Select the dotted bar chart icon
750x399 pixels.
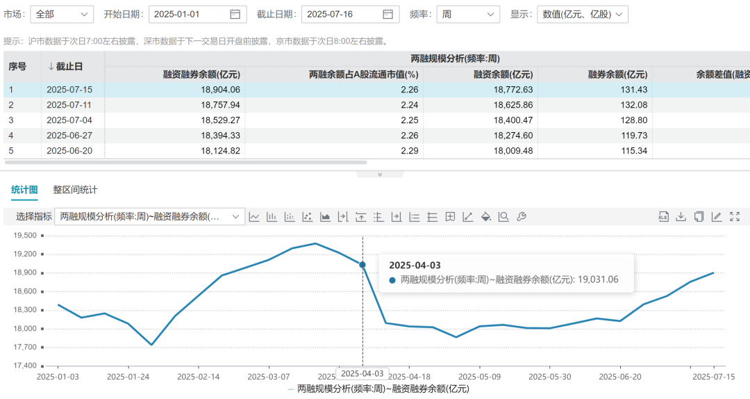coord(290,217)
